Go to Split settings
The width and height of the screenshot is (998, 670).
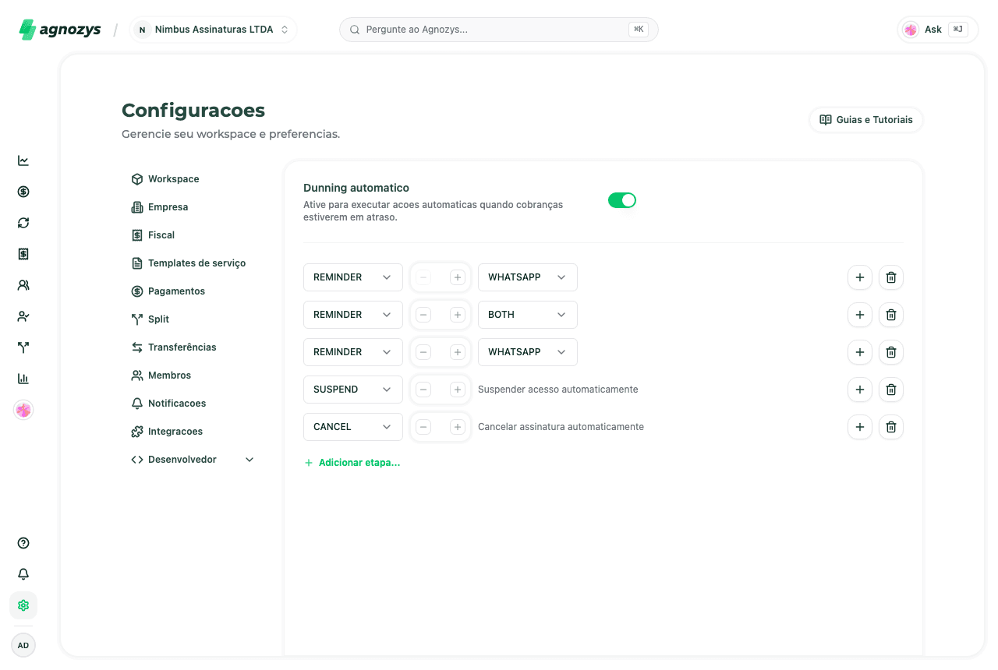tap(193, 319)
